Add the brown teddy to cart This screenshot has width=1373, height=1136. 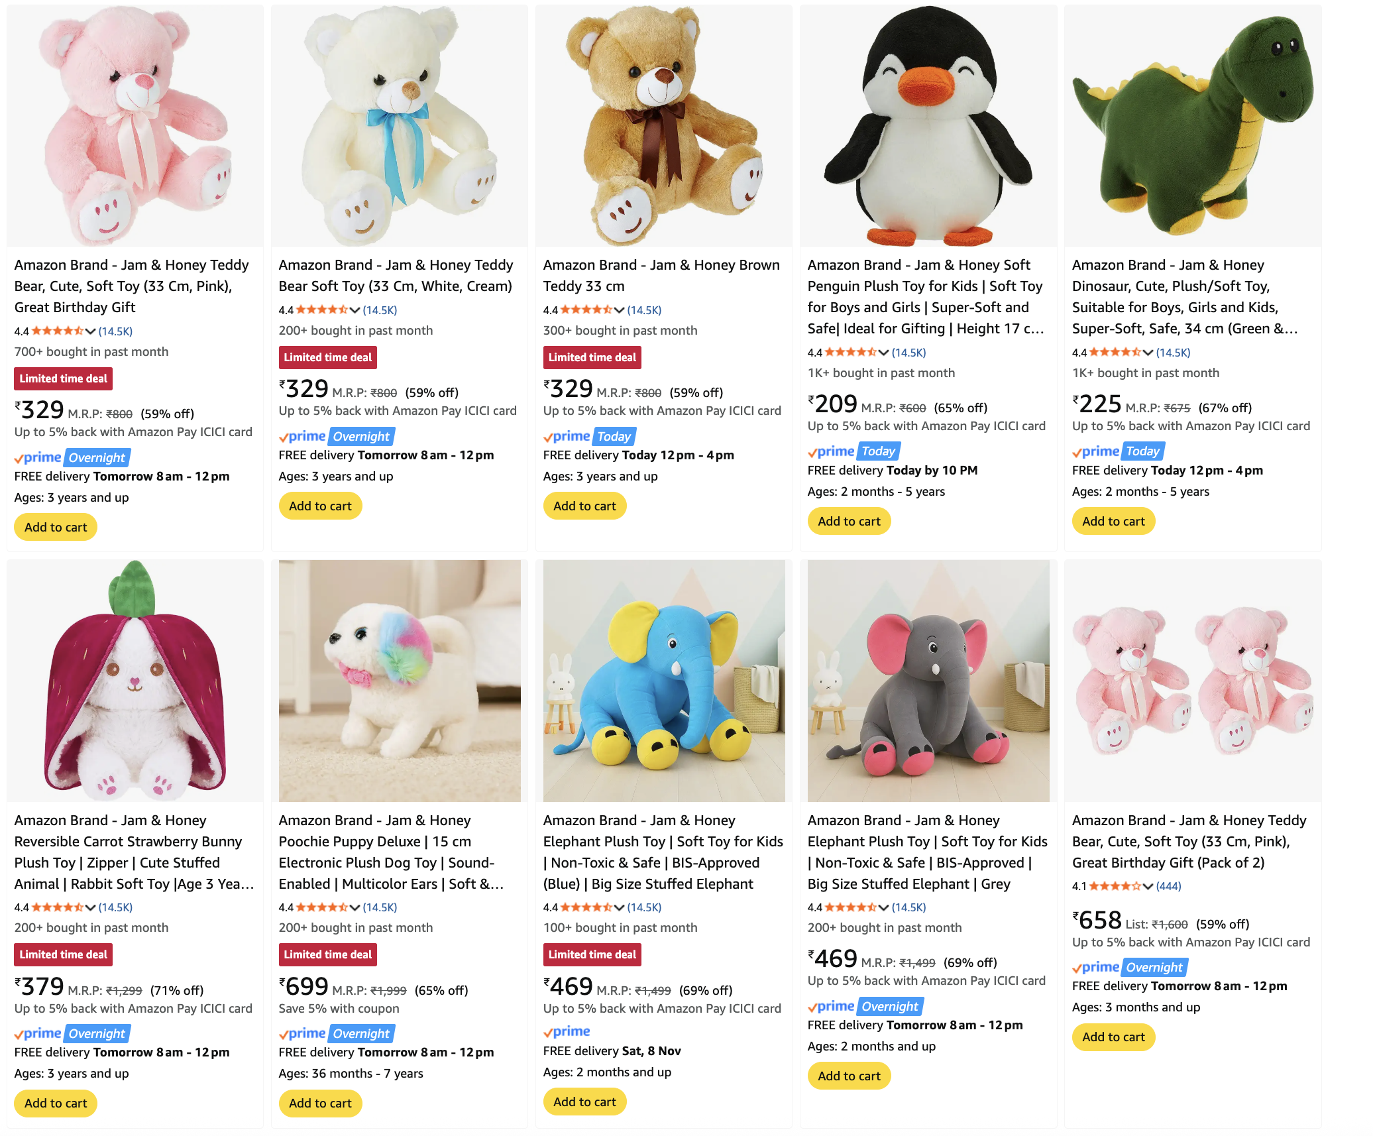pos(584,506)
